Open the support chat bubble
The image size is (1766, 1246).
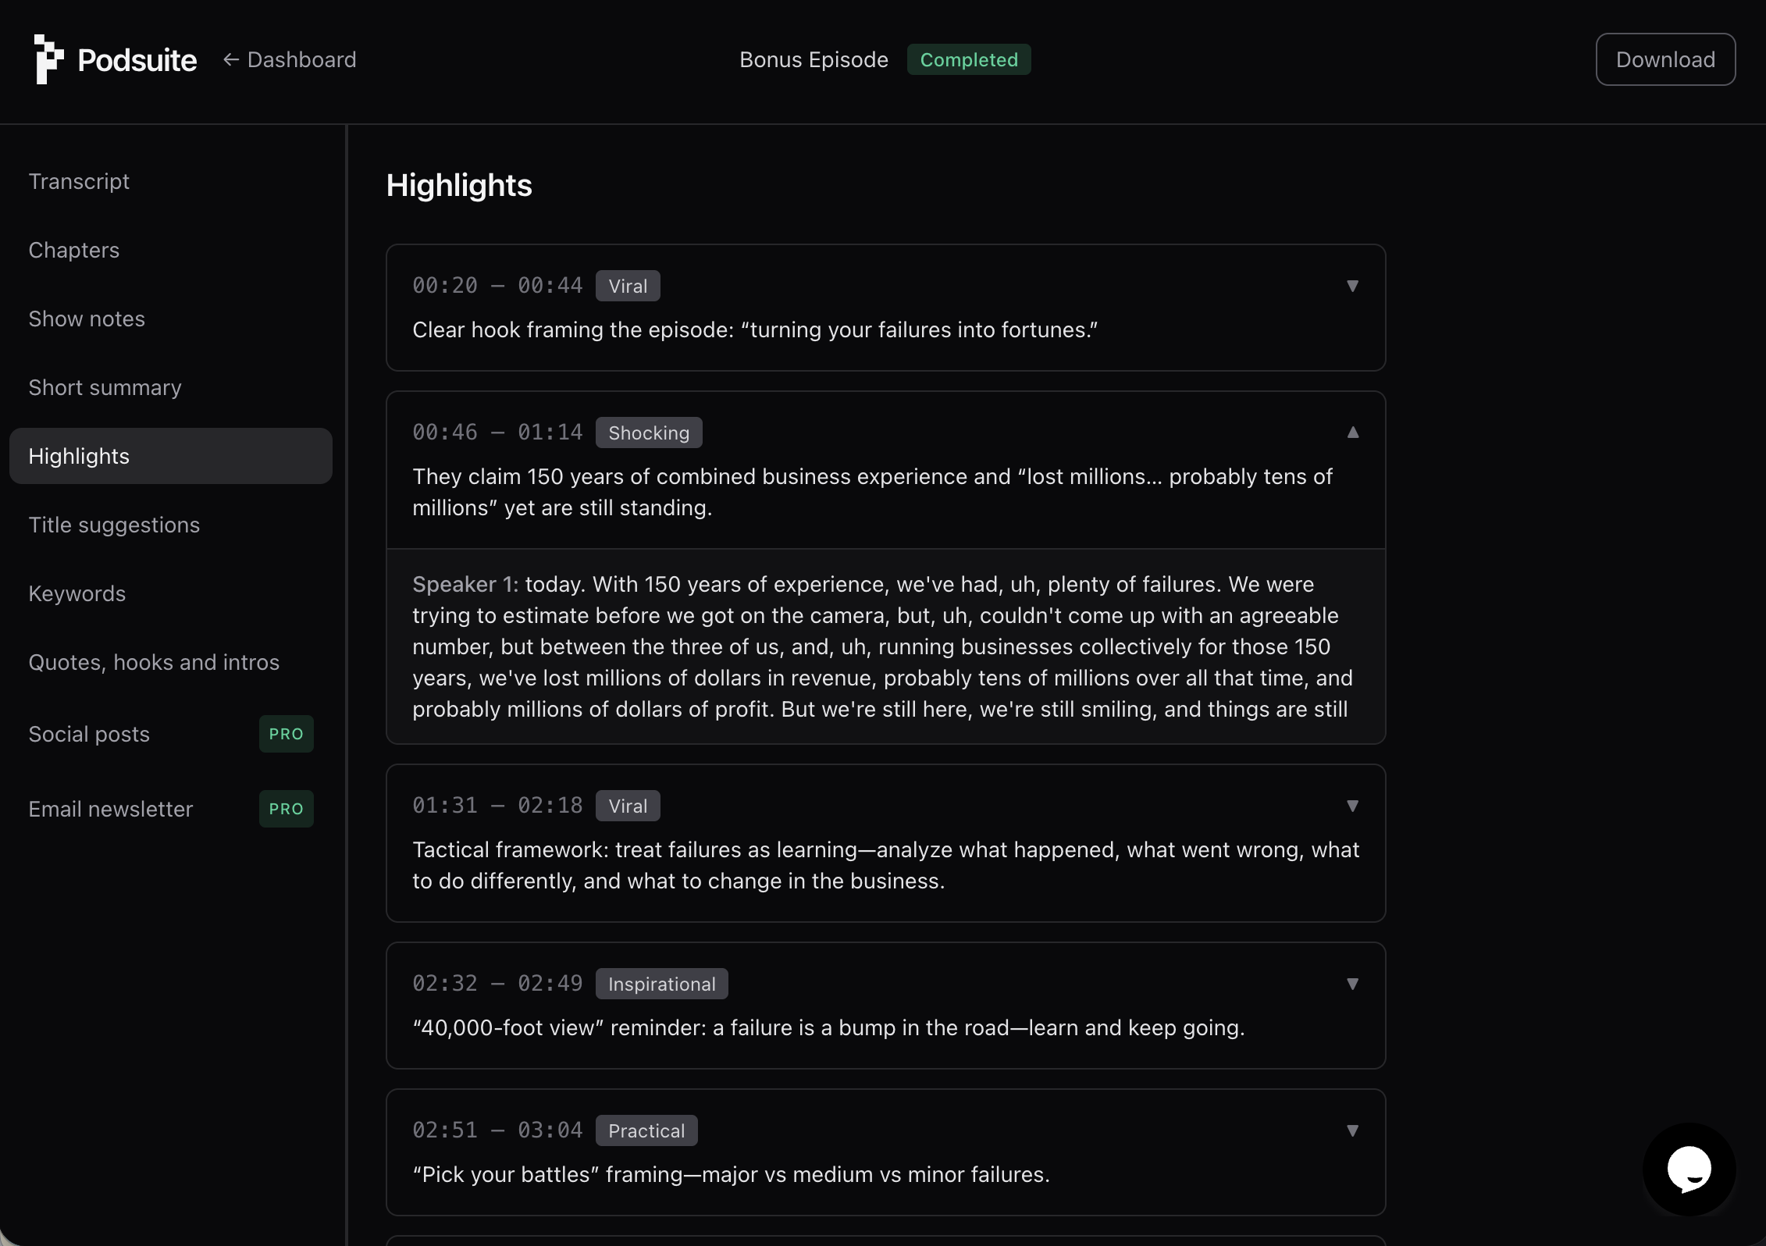point(1689,1168)
